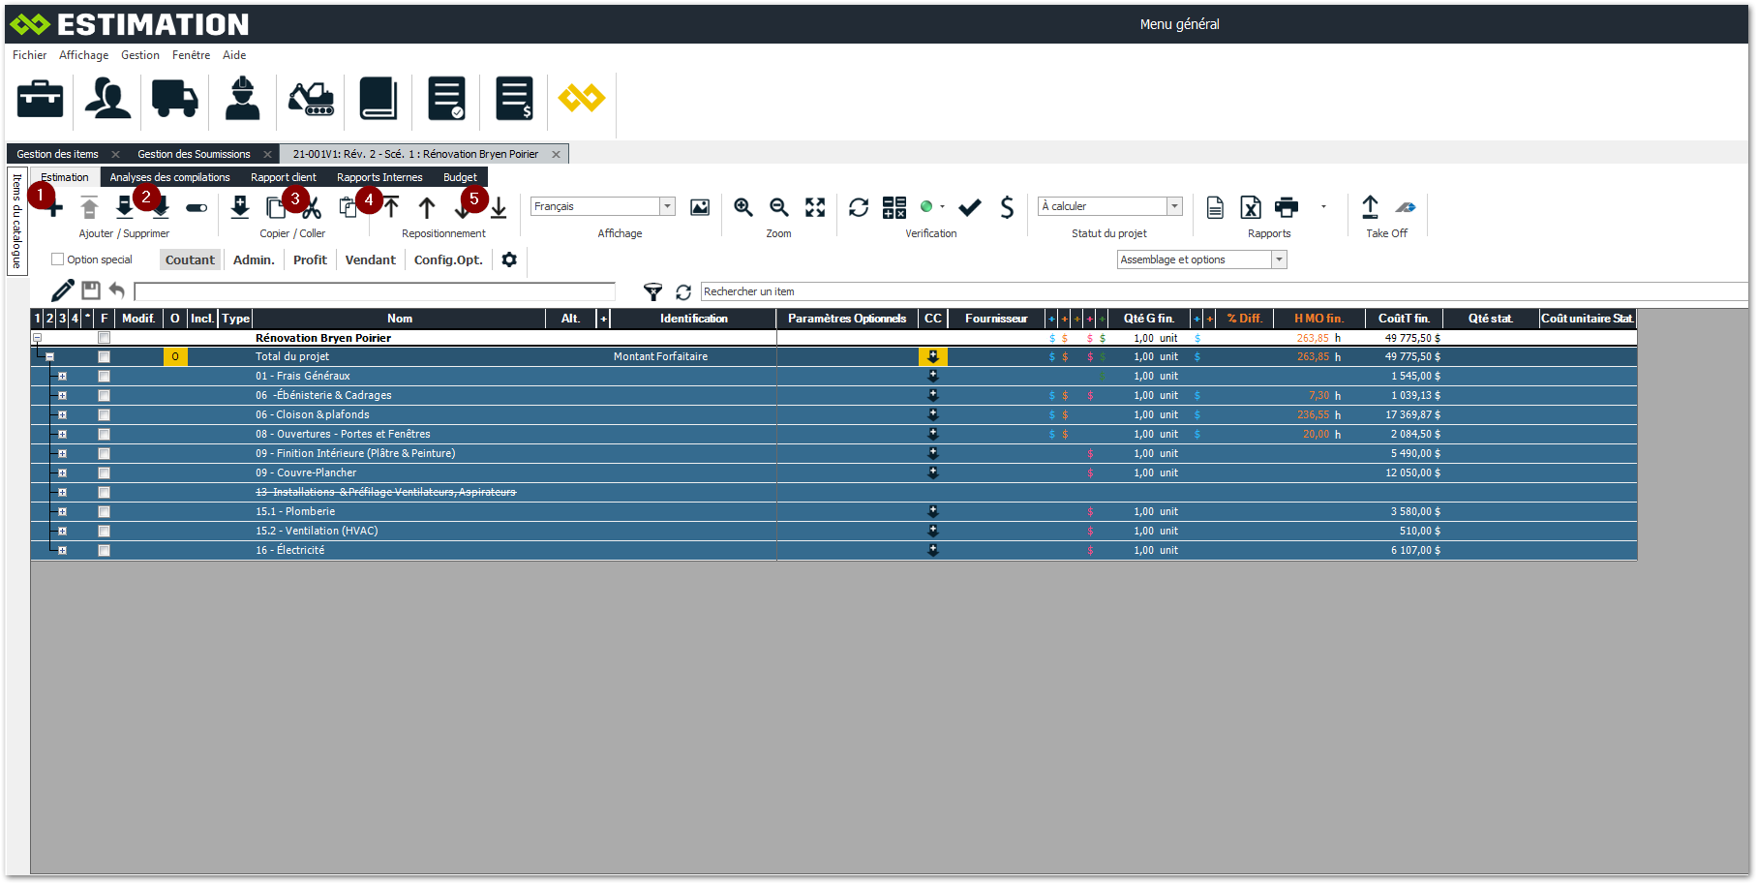
Task: Open the delivery truck module icon
Action: coord(174,99)
